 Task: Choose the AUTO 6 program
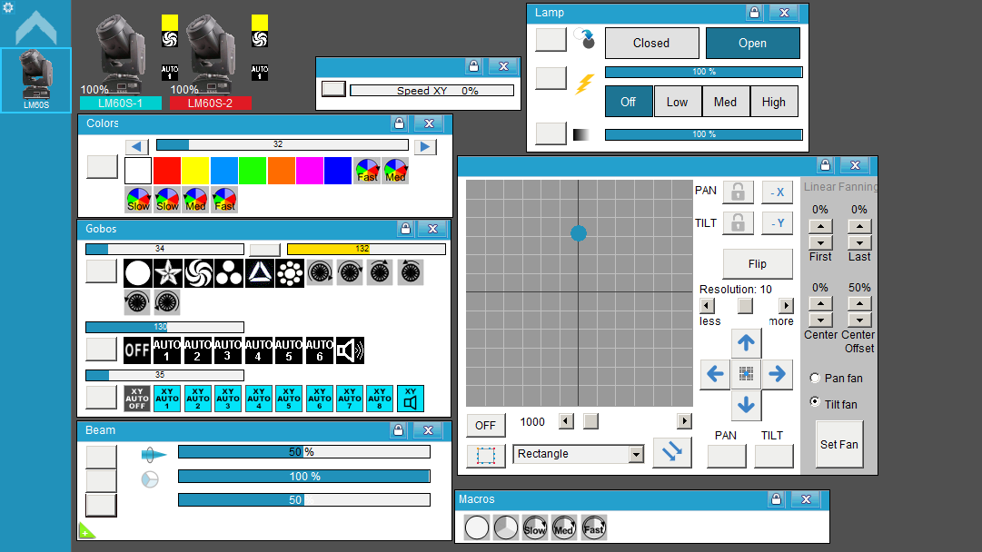point(320,350)
